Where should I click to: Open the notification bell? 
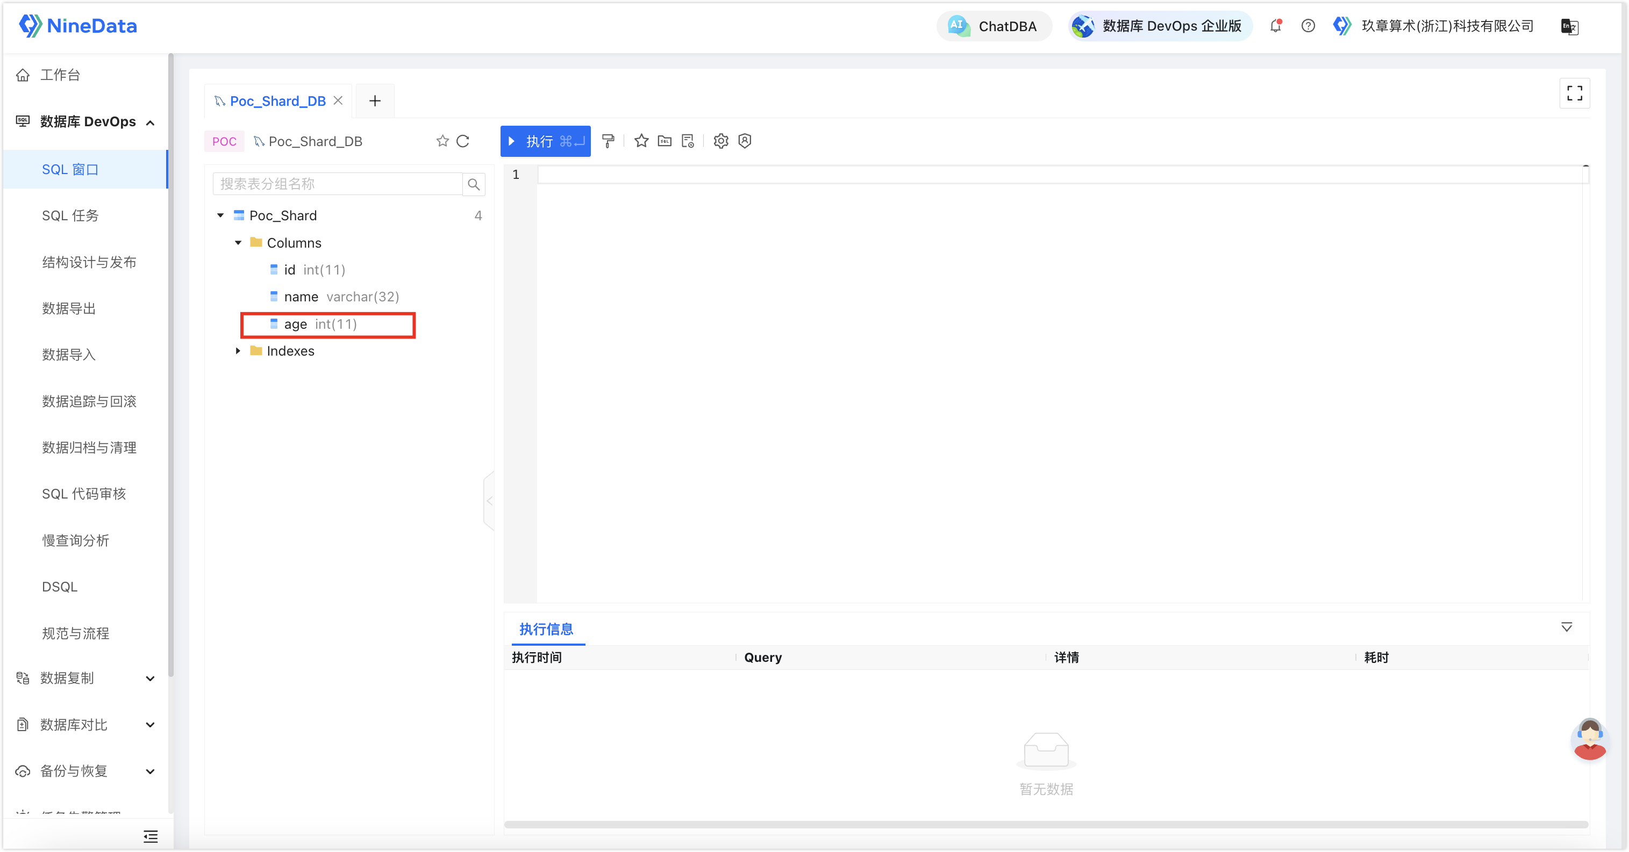point(1276,26)
